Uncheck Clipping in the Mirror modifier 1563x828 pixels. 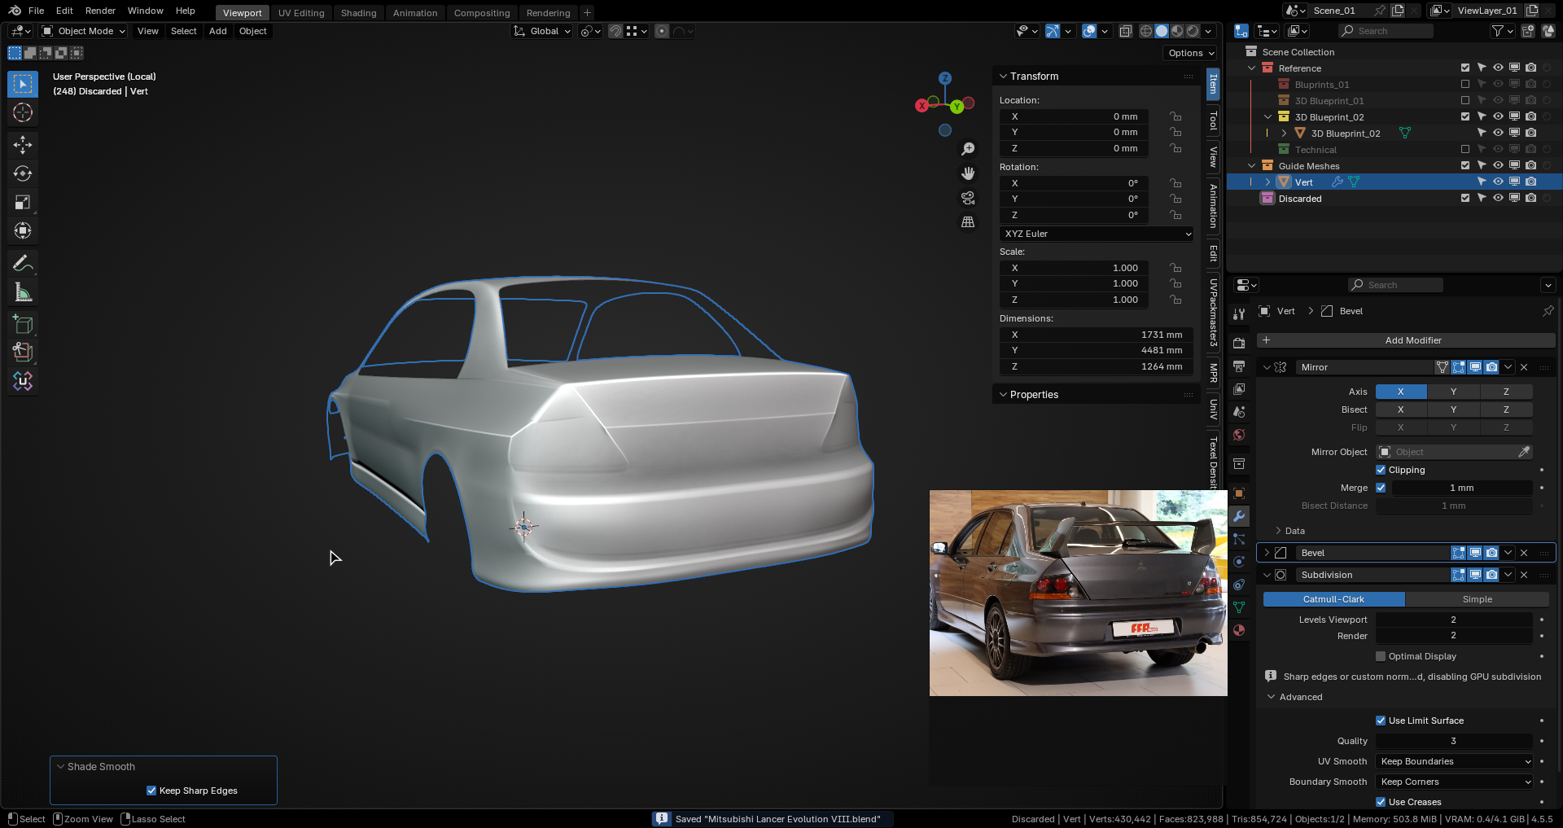pyautogui.click(x=1381, y=470)
